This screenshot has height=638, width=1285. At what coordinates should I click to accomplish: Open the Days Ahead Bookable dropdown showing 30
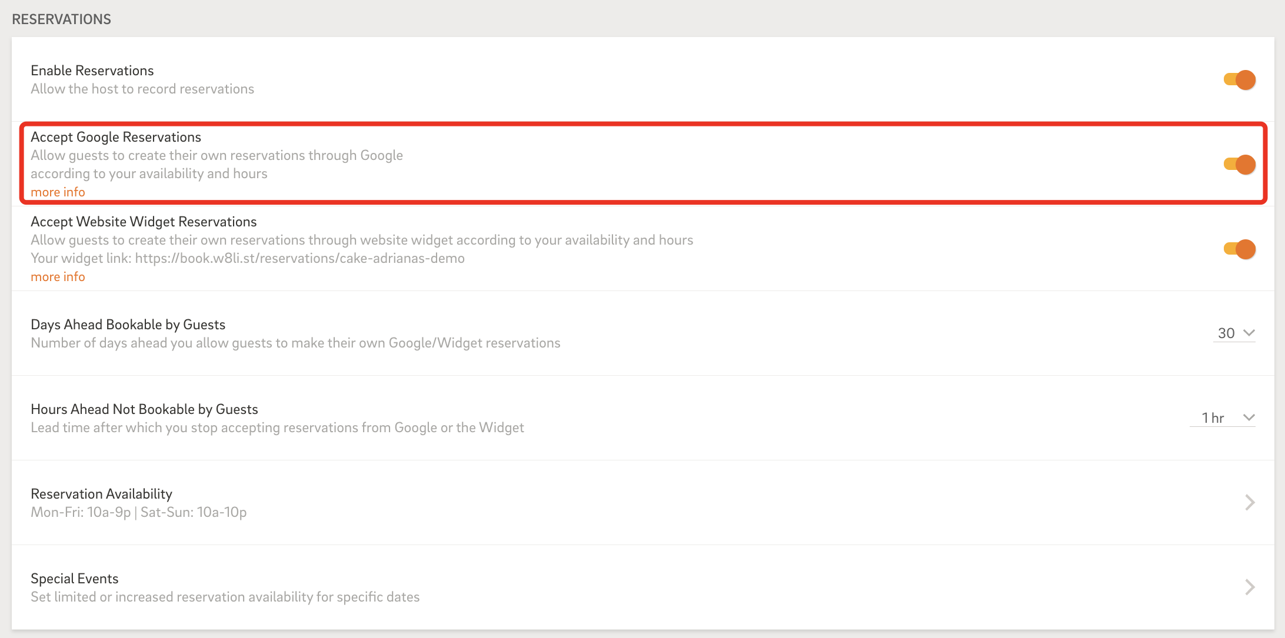1234,333
